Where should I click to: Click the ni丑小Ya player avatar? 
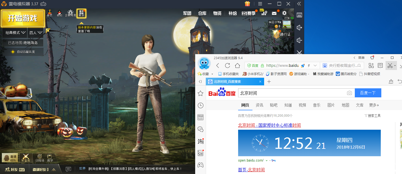coord(287,24)
